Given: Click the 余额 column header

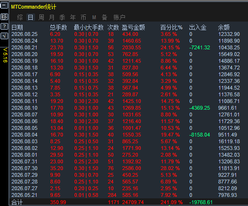Looking at the screenshot, I should (223, 27).
